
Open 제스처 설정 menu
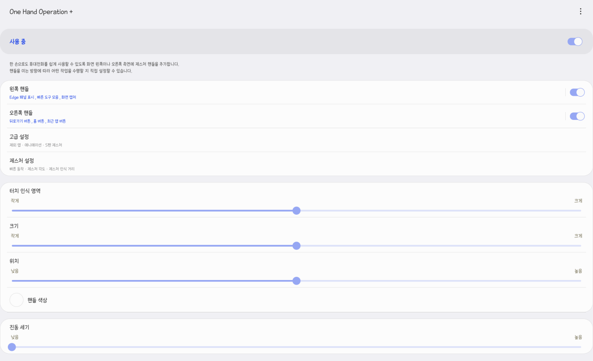coord(296,164)
